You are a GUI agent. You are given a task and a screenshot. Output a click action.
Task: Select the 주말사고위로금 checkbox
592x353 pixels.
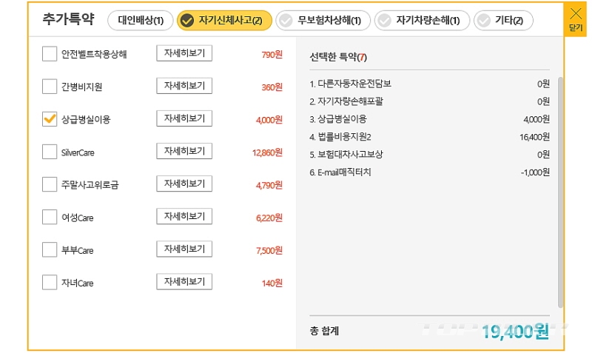[50, 184]
